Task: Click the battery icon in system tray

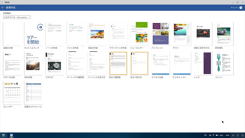Action: click(x=217, y=135)
